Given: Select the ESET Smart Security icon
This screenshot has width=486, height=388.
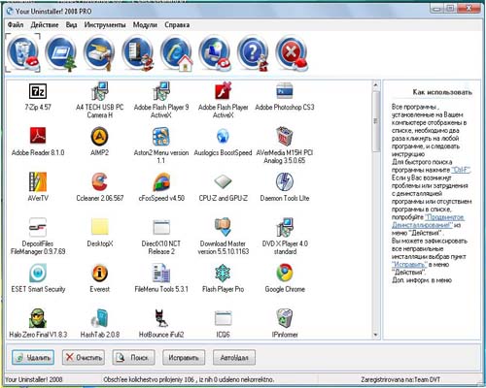Looking at the screenshot, I should pyautogui.click(x=38, y=274).
